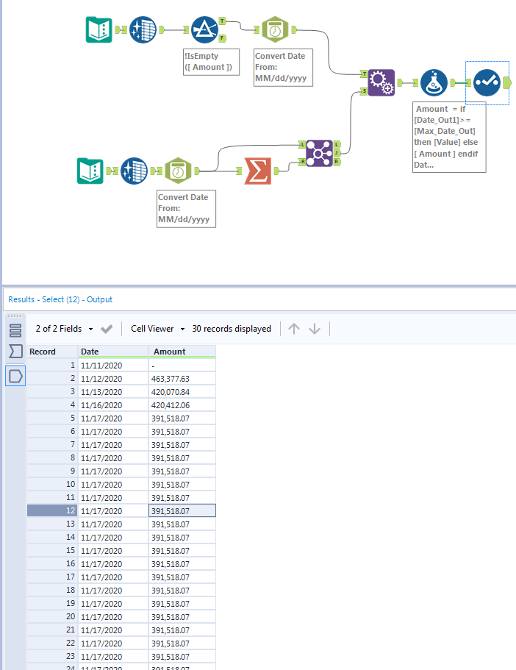Viewport: 516px width, 670px height.
Task: Click the Date column header
Action: point(113,352)
